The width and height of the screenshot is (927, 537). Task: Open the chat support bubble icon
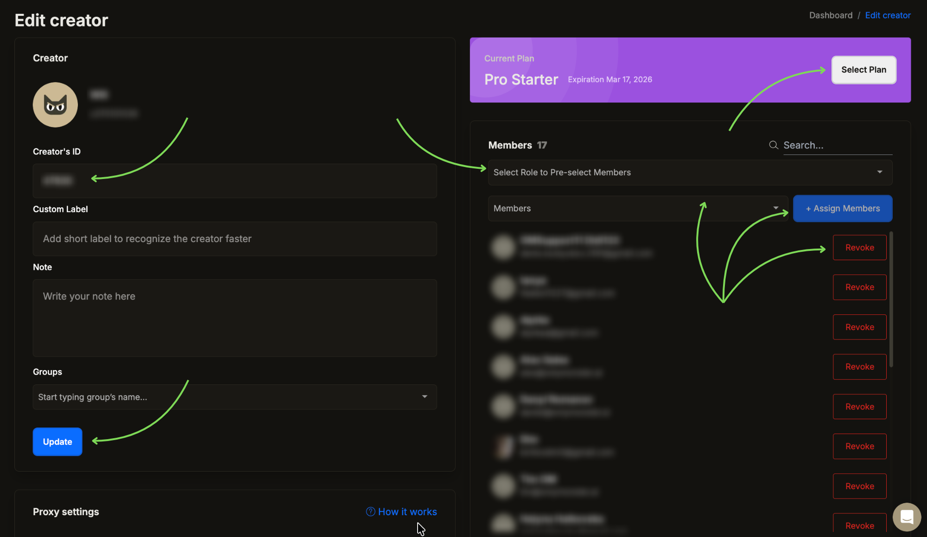[907, 517]
